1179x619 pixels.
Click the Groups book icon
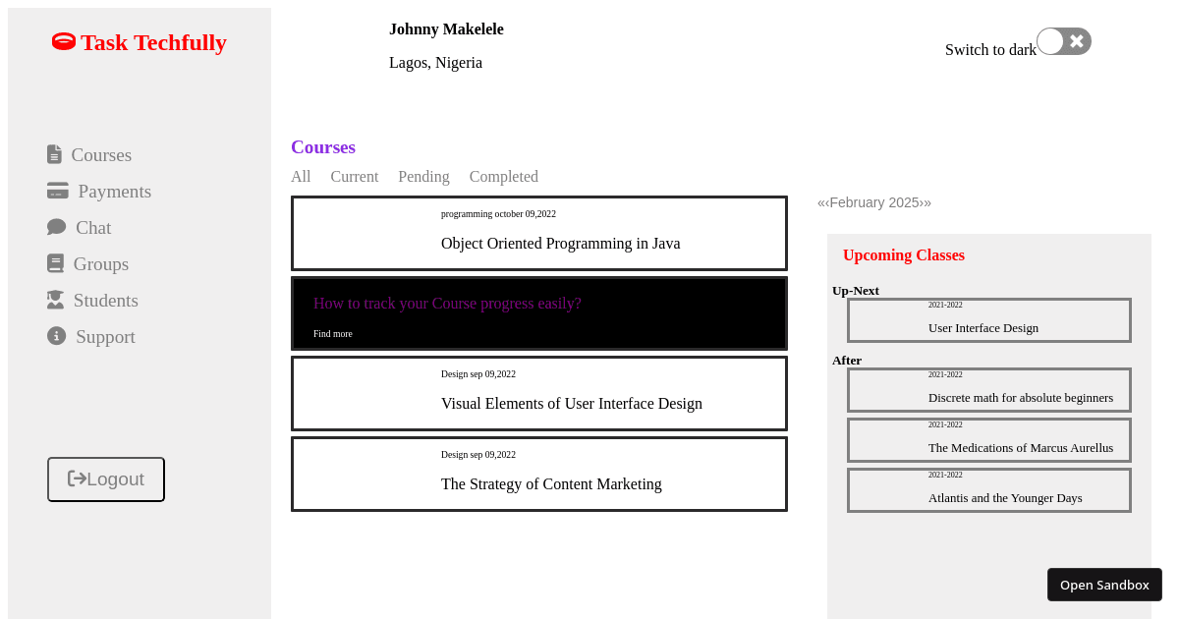56,263
